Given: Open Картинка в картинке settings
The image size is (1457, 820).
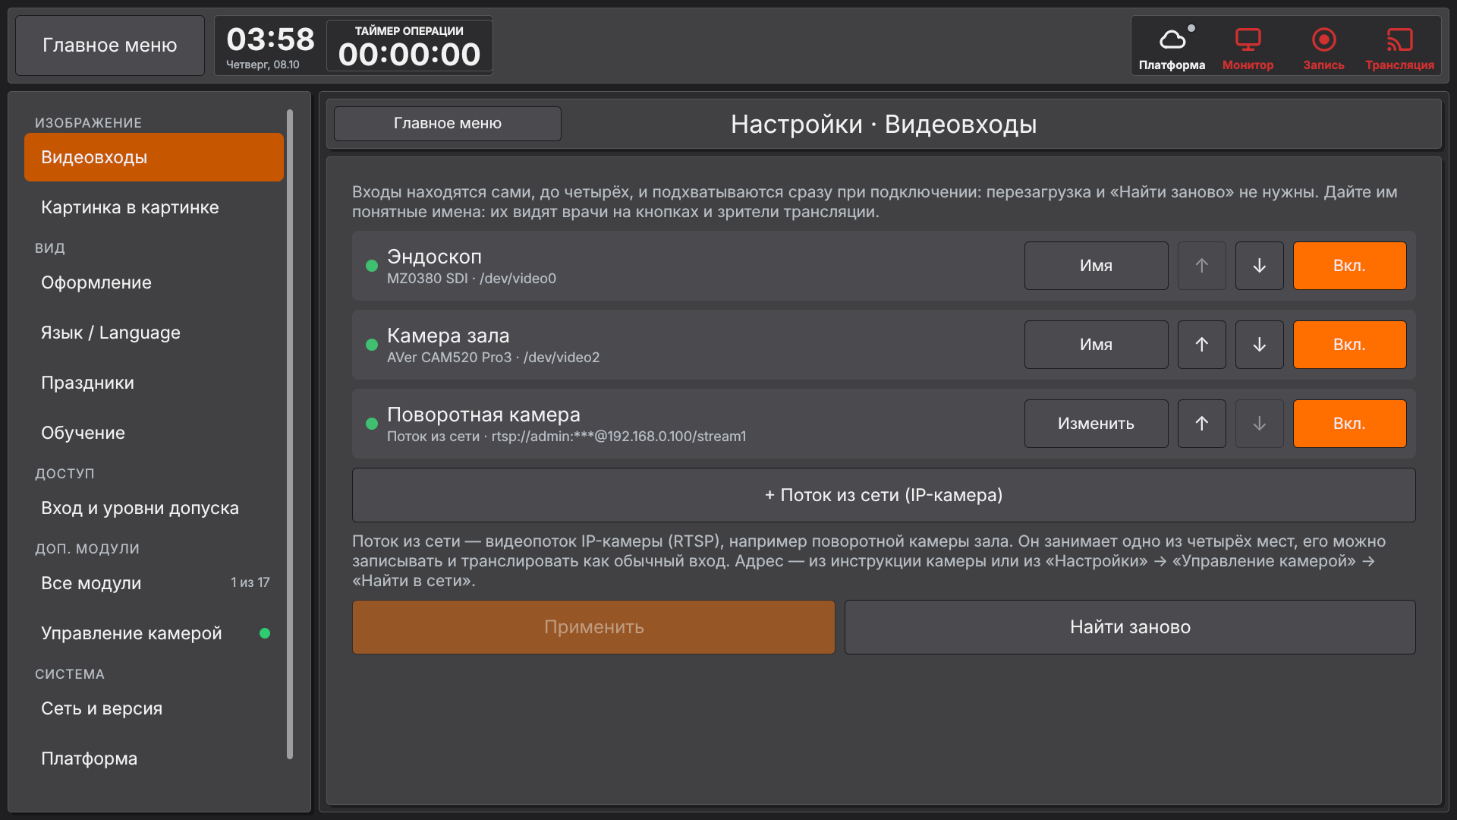Looking at the screenshot, I should pos(154,207).
